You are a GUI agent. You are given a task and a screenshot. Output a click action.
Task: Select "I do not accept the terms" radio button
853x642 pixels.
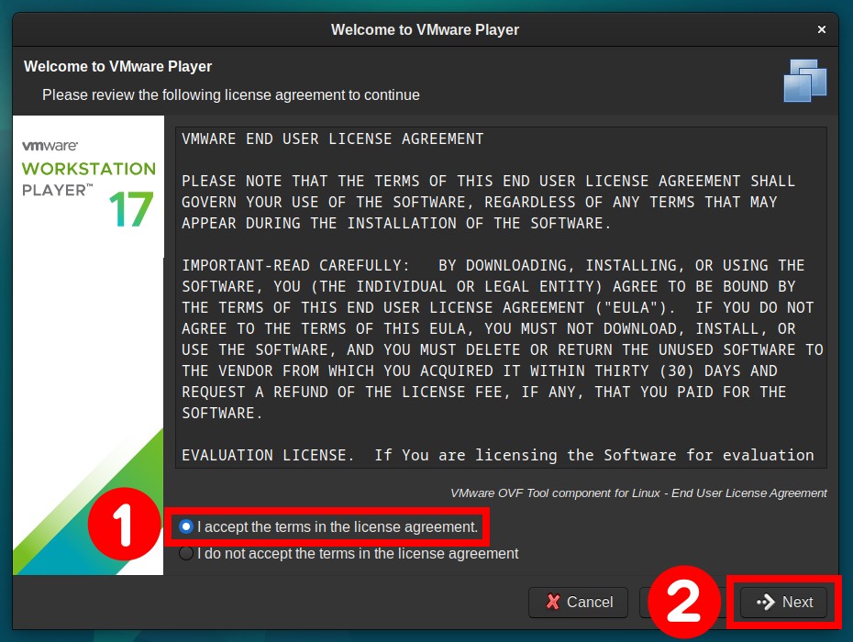(186, 553)
